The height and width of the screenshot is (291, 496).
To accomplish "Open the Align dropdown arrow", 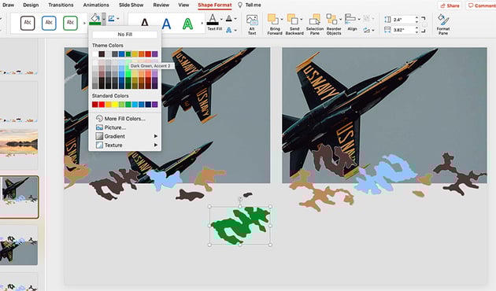I will pos(359,20).
